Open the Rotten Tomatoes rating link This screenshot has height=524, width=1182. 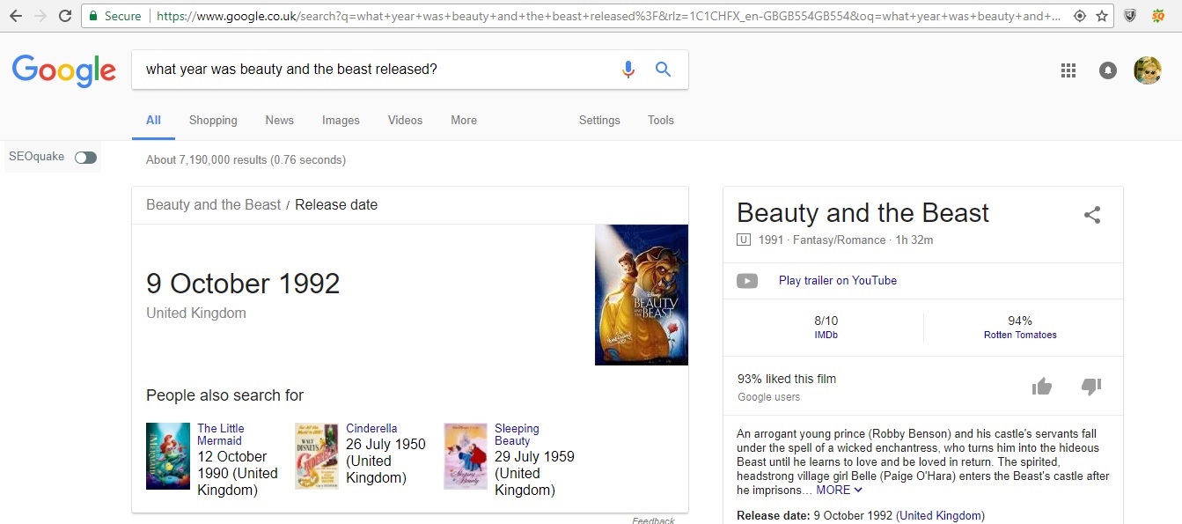(x=1020, y=335)
